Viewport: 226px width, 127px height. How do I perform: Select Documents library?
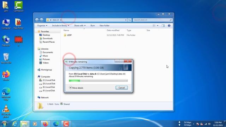(x=48, y=52)
